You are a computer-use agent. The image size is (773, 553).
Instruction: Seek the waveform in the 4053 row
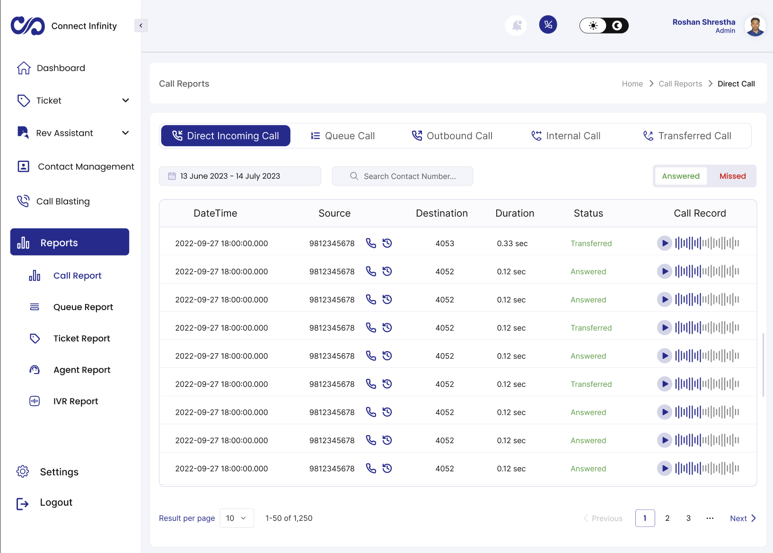tap(707, 243)
